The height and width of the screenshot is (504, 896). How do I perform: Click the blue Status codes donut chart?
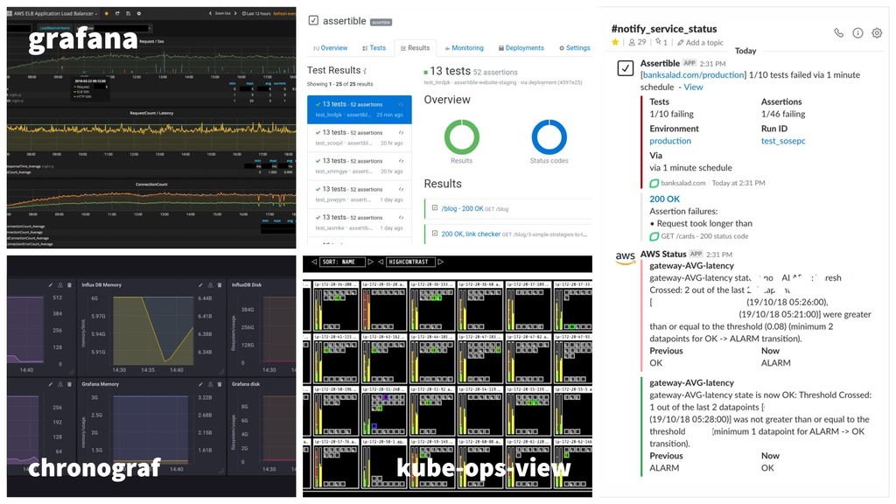click(x=549, y=137)
